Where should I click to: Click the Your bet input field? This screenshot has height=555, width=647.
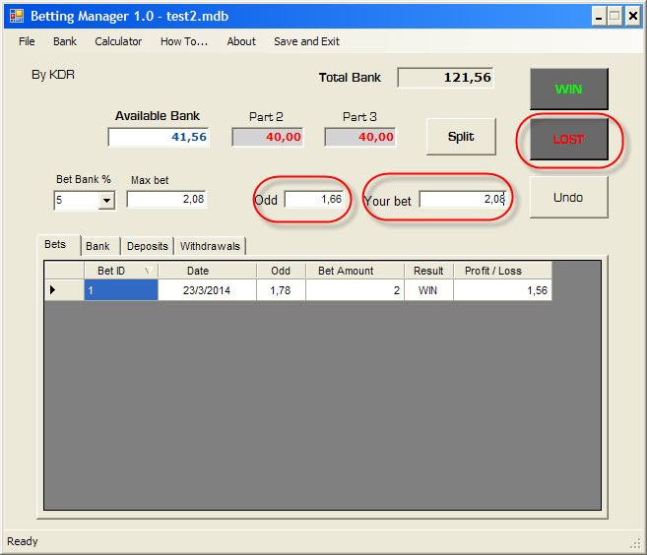click(463, 200)
